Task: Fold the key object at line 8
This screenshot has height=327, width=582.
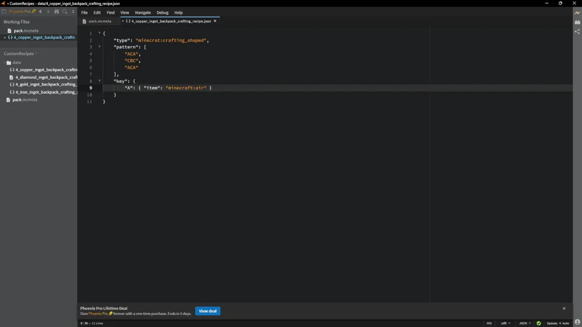Action: [100, 81]
